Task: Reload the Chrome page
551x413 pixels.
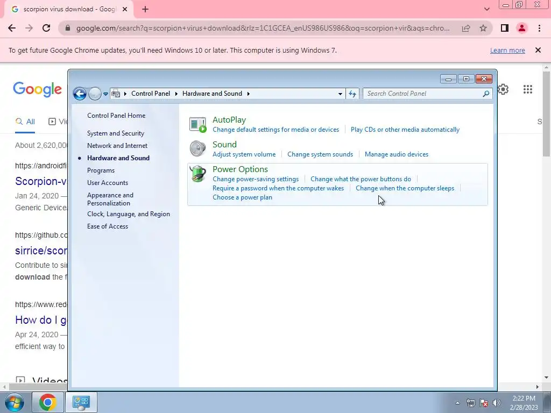Action: pyautogui.click(x=46, y=28)
